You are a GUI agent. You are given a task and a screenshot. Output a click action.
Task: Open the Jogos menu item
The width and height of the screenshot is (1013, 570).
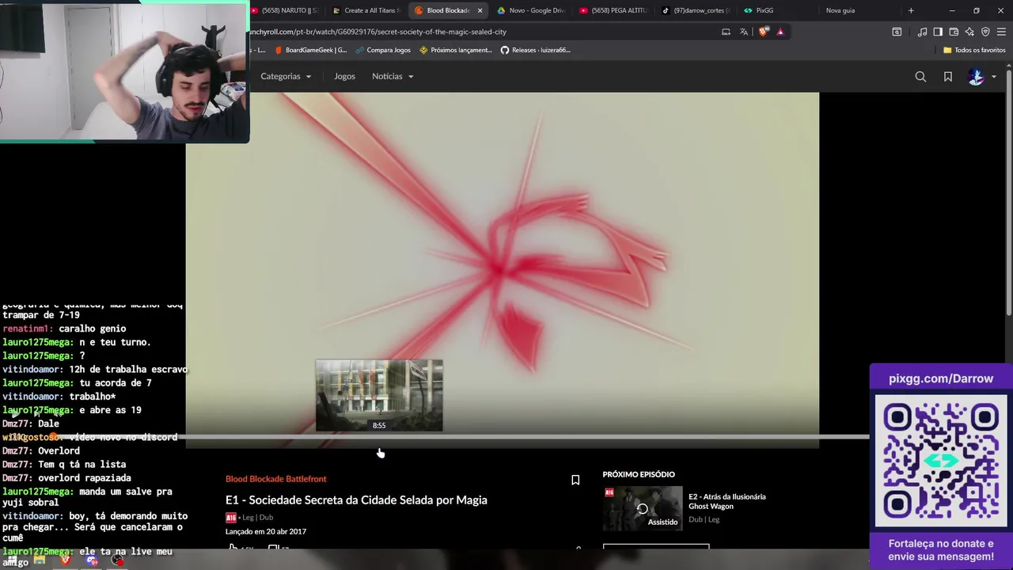click(344, 76)
